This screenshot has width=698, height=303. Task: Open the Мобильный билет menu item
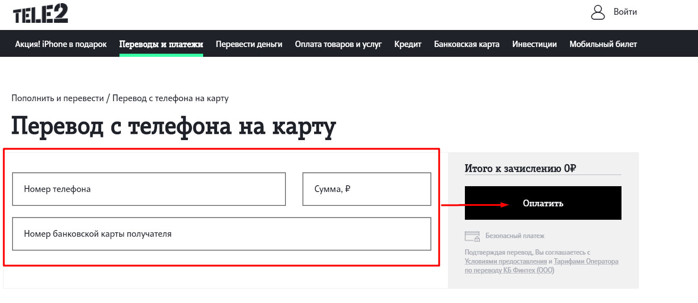(603, 44)
